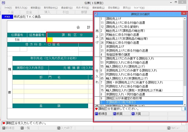Select row 5 課税売上げにのみ要する課税仕入れ

click(142, 59)
